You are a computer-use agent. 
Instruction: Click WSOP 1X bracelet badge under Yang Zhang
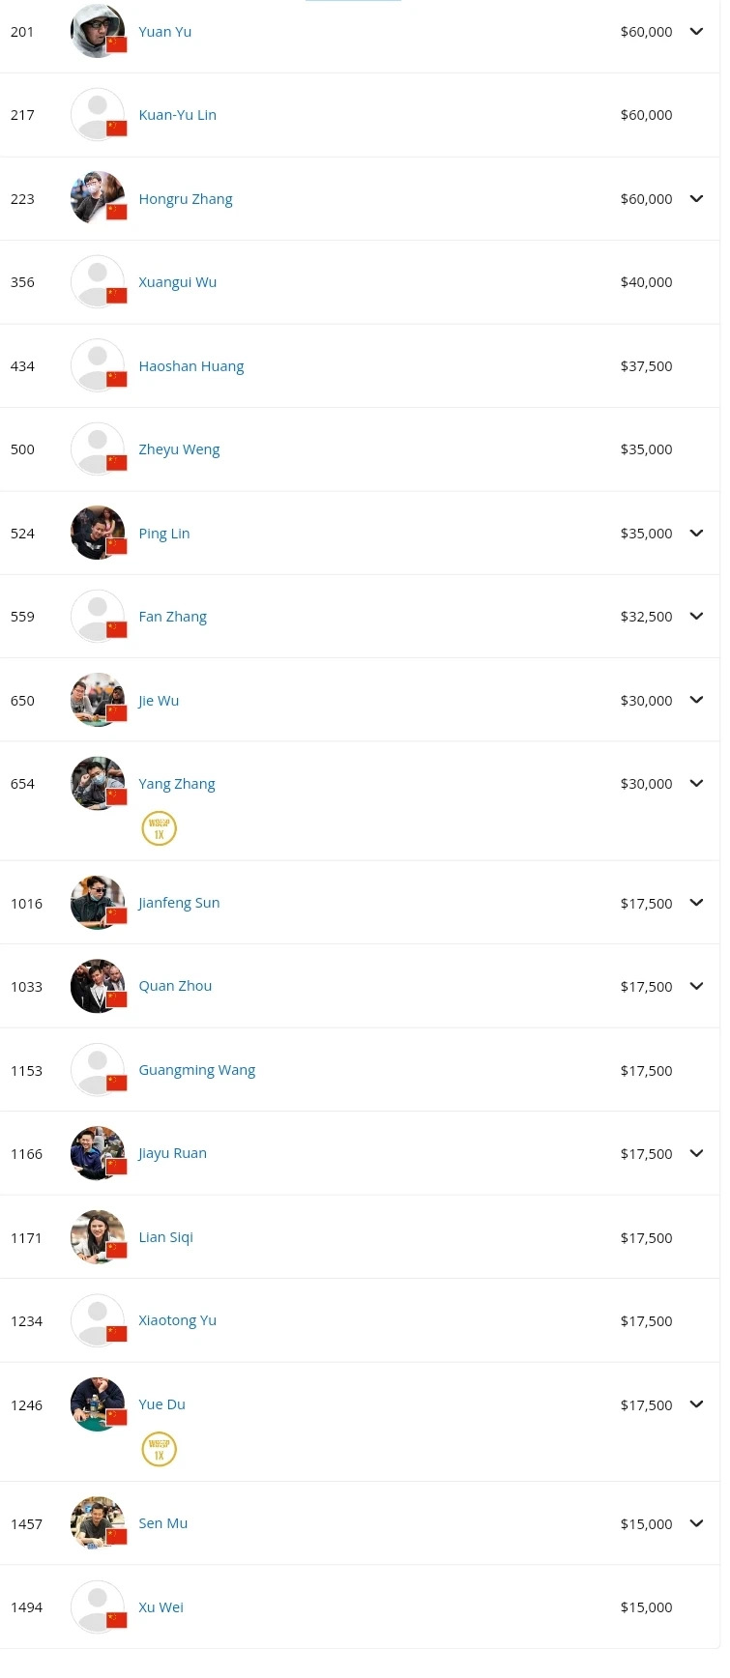tap(160, 829)
